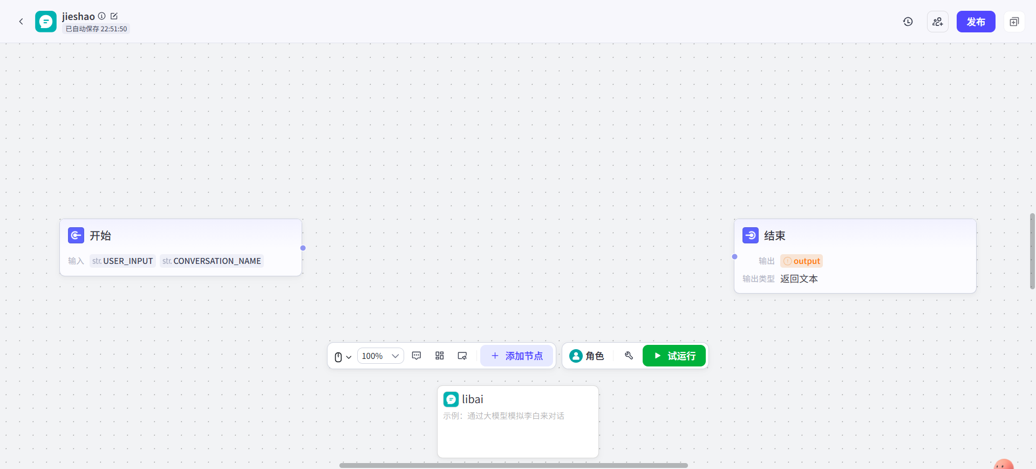Click the auto-saved timestamp 22:51:50 label

pos(97,29)
